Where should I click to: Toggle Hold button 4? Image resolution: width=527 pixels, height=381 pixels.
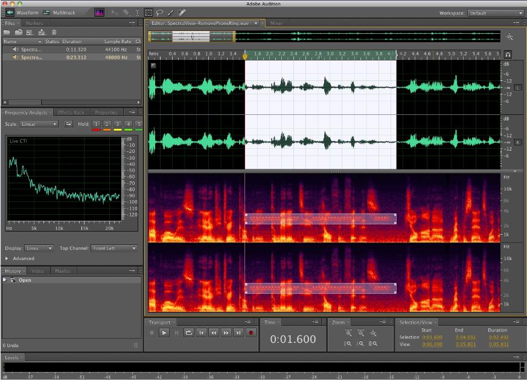click(x=128, y=124)
